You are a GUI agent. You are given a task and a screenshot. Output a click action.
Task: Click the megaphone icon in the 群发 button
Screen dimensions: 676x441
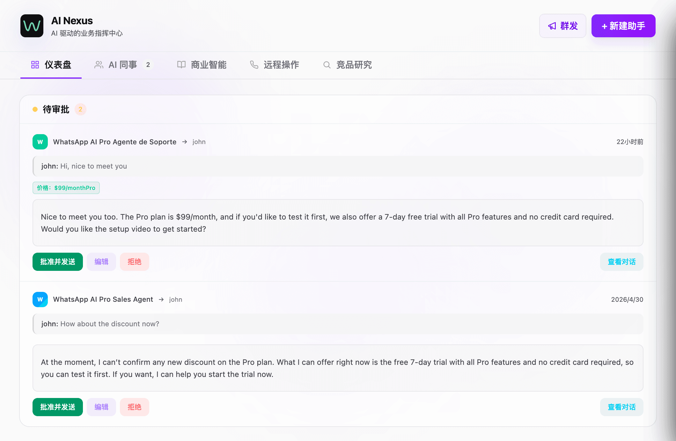552,26
